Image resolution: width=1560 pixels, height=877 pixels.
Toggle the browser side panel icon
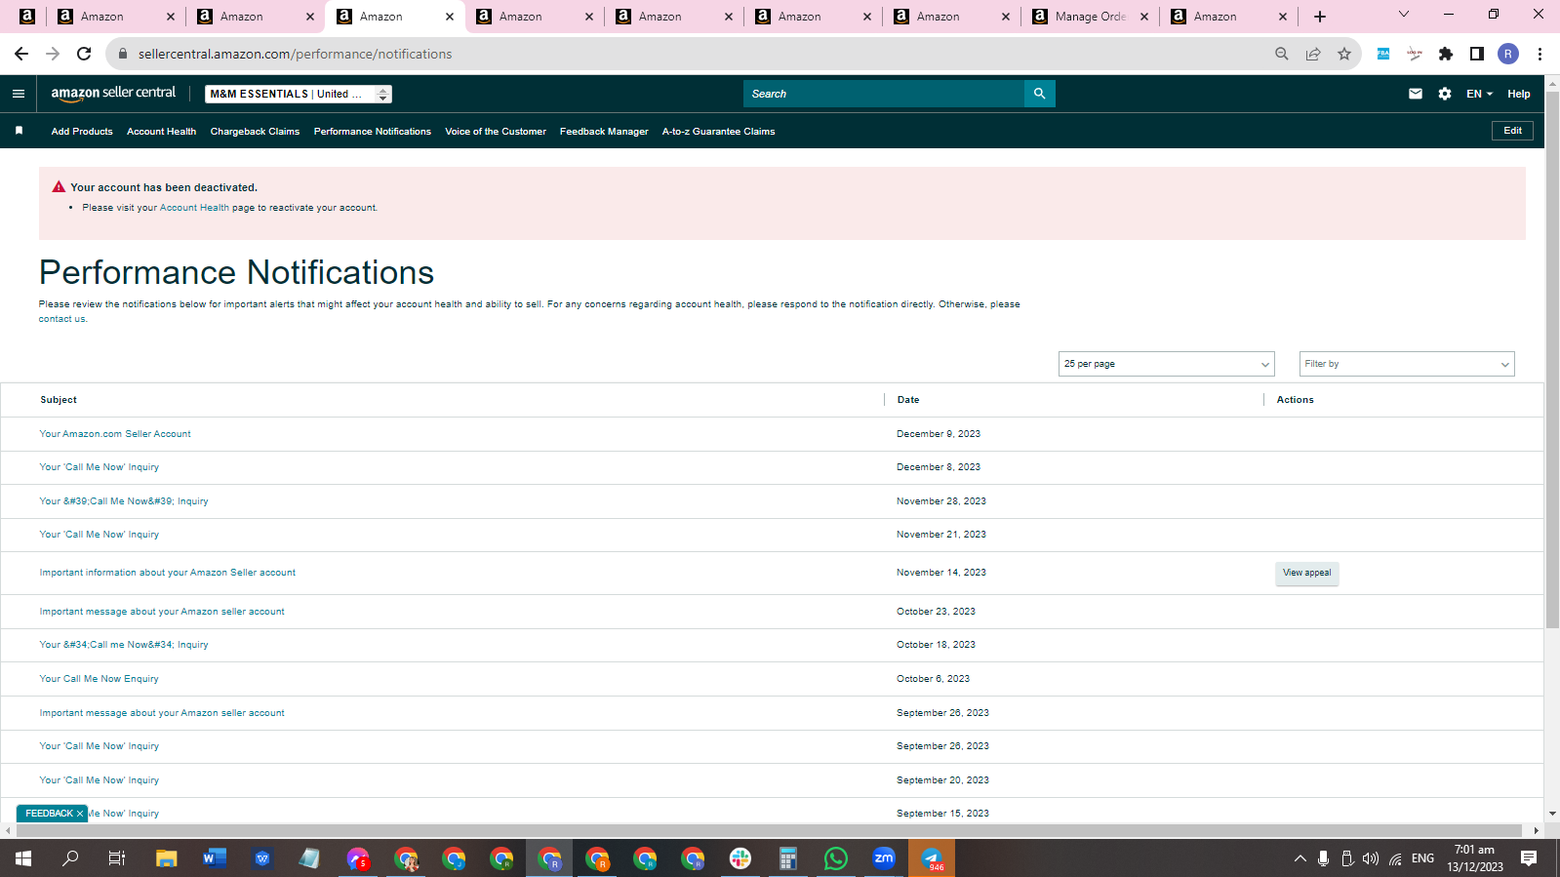1477,54
